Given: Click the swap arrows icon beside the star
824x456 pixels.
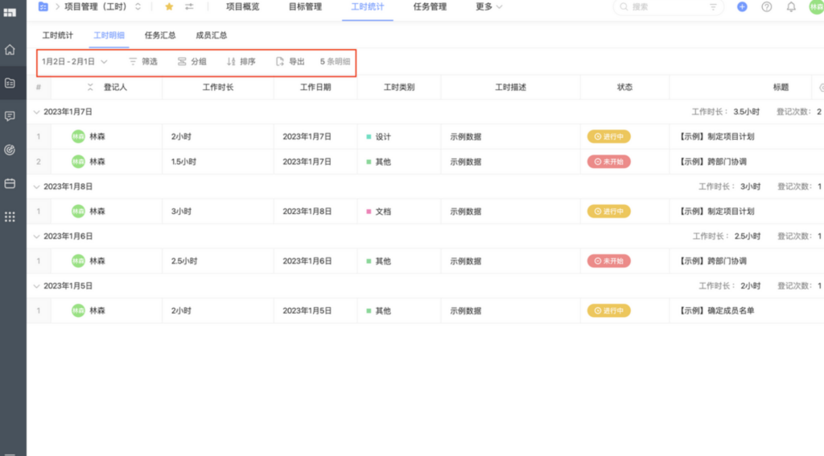Looking at the screenshot, I should pyautogui.click(x=189, y=6).
